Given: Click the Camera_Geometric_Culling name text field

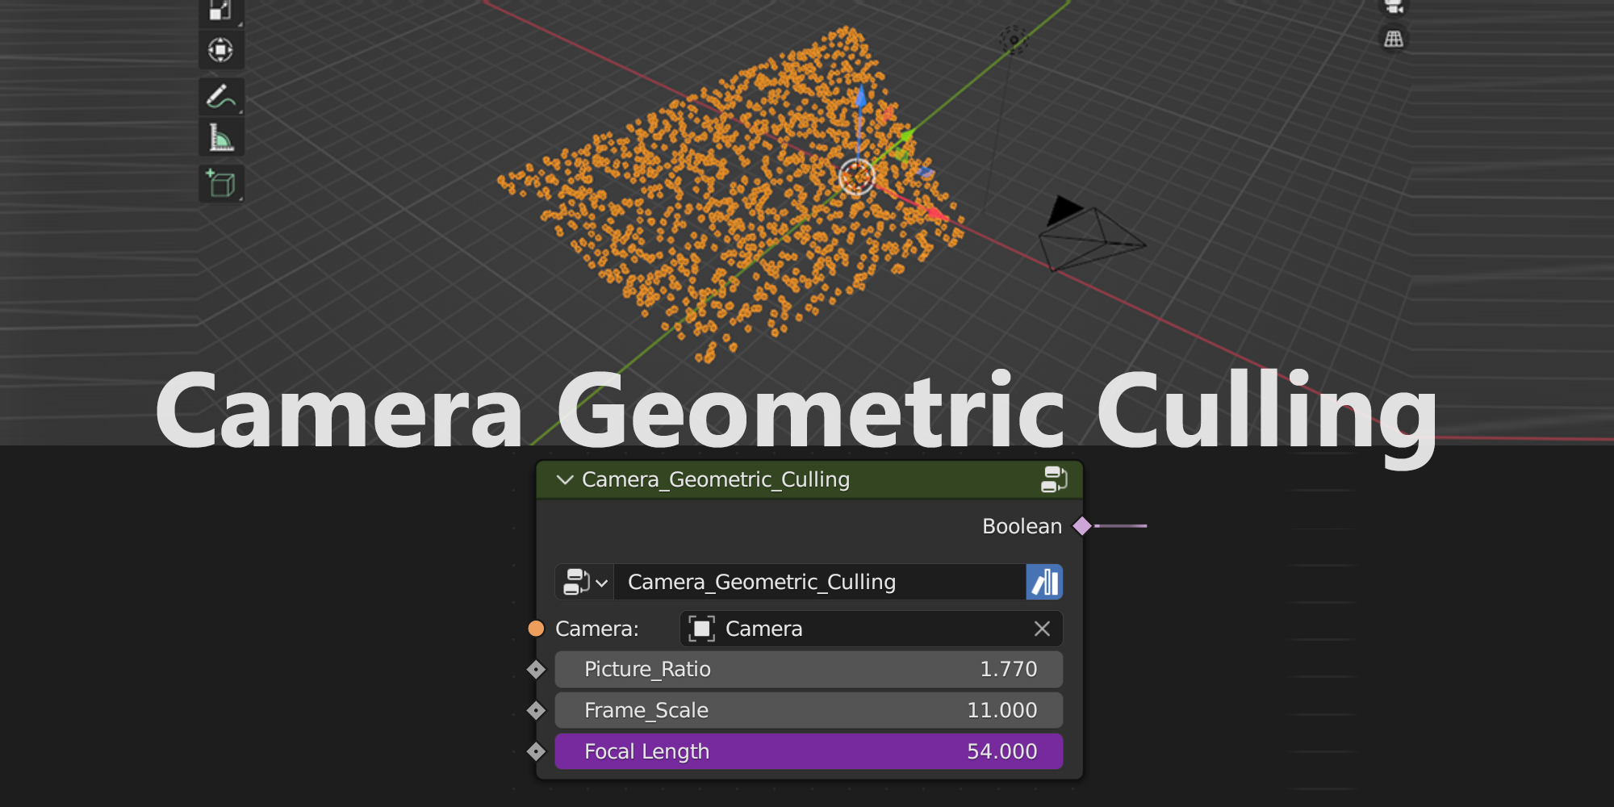Looking at the screenshot, I should point(815,582).
